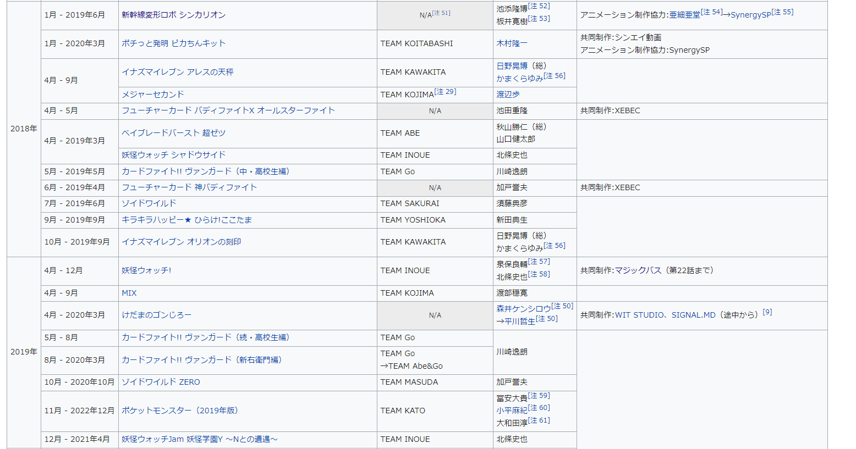Follow the WIT STUDIO link
856x449 pixels.
(638, 315)
